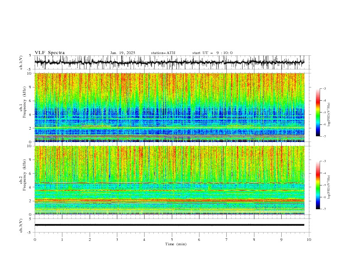This screenshot has width=348, height=269.
Task: Click the ch.2 frequency tick "2"
Action: coord(30,201)
